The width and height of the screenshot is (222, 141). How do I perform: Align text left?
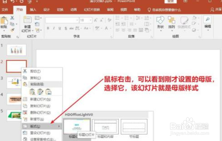118,30
